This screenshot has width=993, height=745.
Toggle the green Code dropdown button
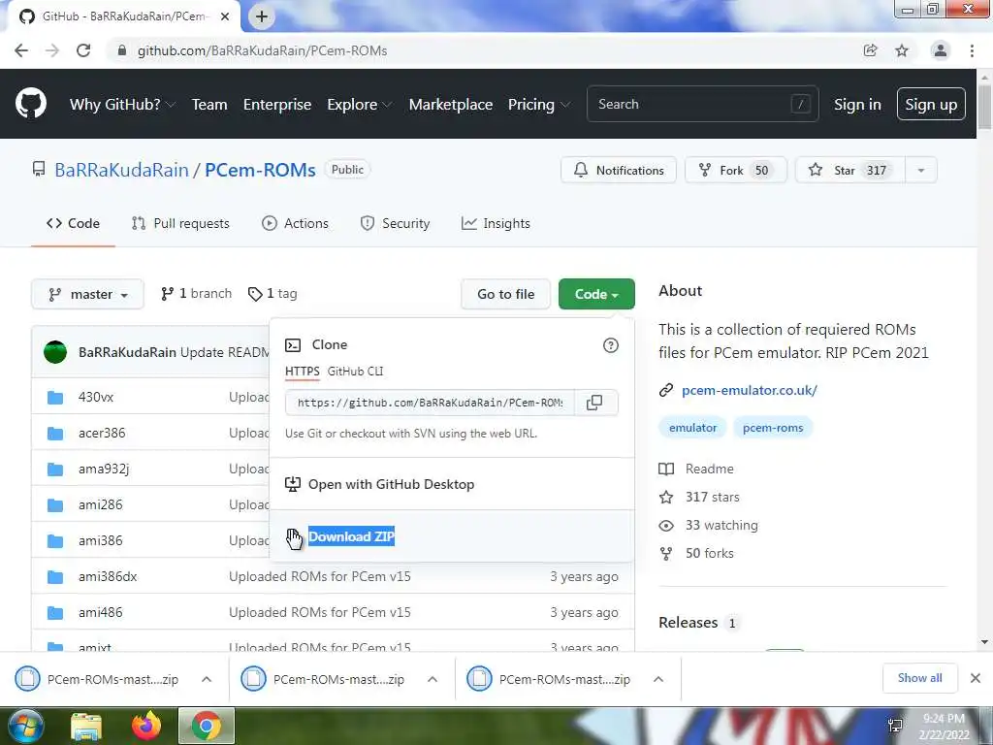(596, 295)
